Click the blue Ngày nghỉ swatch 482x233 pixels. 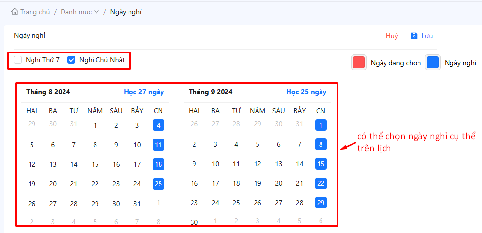433,63
